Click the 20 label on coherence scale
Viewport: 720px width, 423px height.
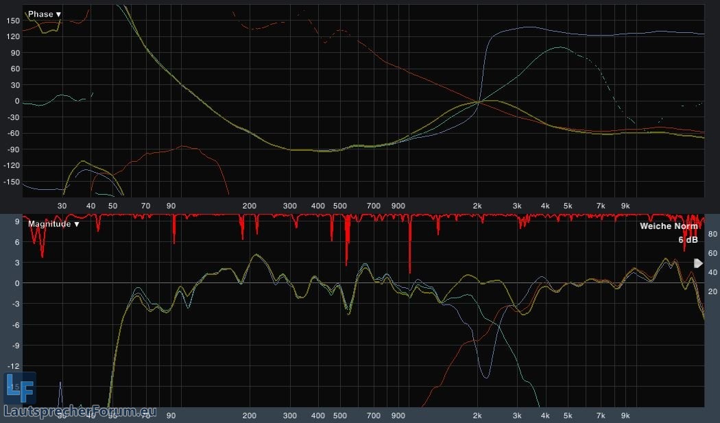pos(712,292)
